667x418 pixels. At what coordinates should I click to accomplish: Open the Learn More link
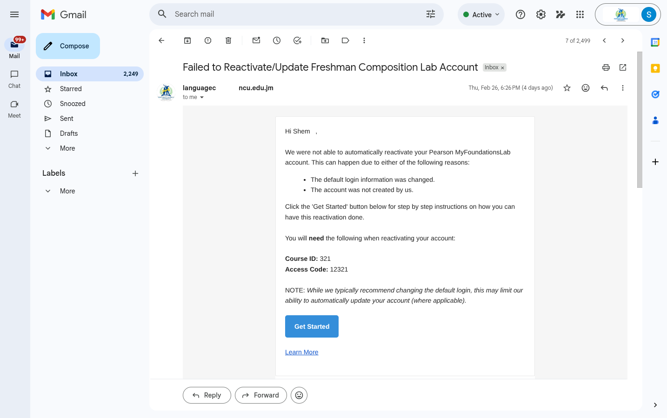[301, 352]
